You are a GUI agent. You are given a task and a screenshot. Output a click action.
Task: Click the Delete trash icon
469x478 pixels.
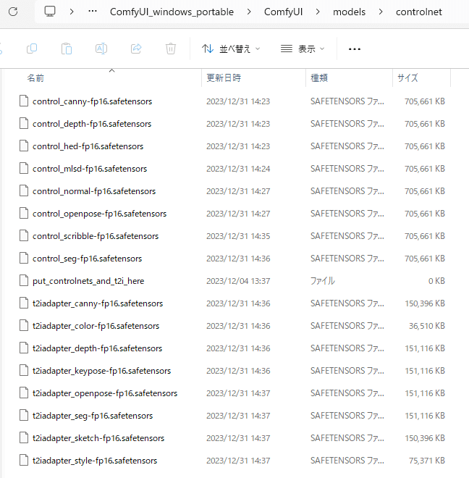tap(171, 49)
